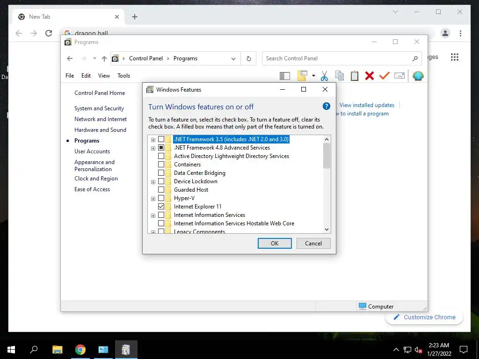Viewport: 479px width, 359px height.
Task: Open the File menu
Action: tap(70, 76)
